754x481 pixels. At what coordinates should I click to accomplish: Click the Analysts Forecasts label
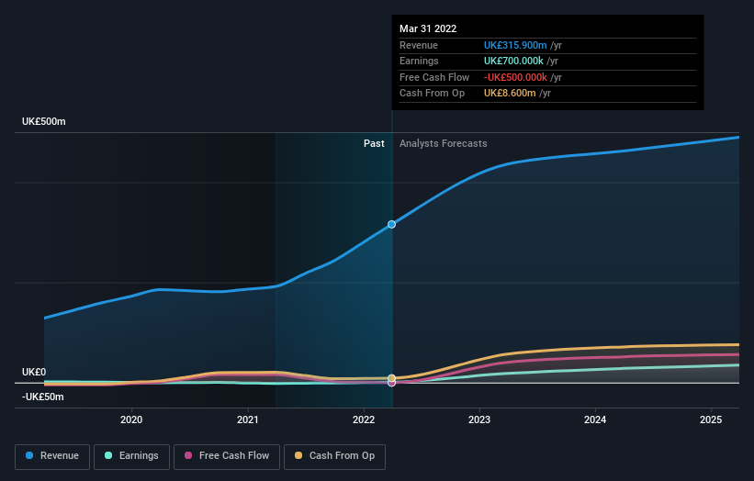pyautogui.click(x=444, y=144)
